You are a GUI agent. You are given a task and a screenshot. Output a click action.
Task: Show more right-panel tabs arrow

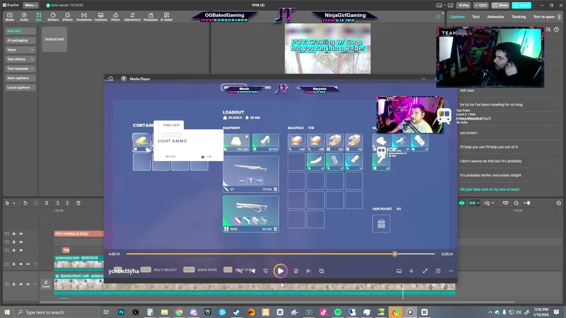pyautogui.click(x=559, y=17)
